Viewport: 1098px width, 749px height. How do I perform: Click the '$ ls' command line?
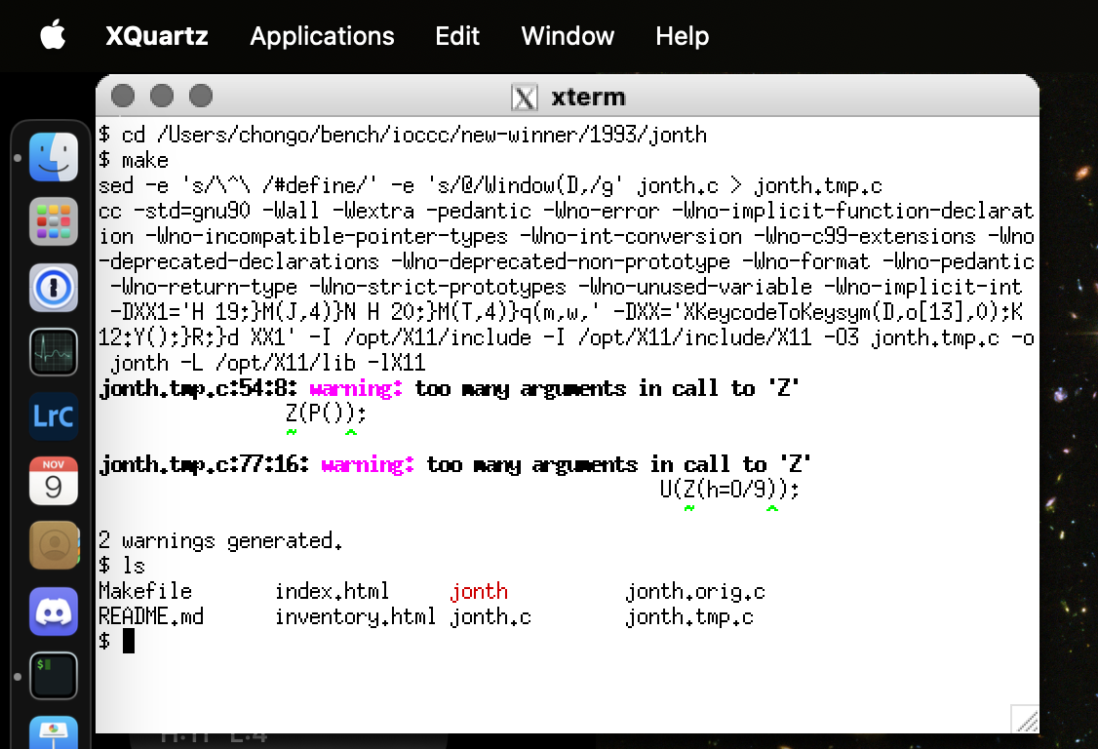click(122, 566)
